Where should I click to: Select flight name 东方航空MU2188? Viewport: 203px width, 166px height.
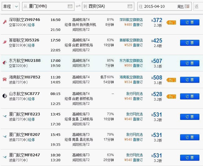tap(25, 61)
